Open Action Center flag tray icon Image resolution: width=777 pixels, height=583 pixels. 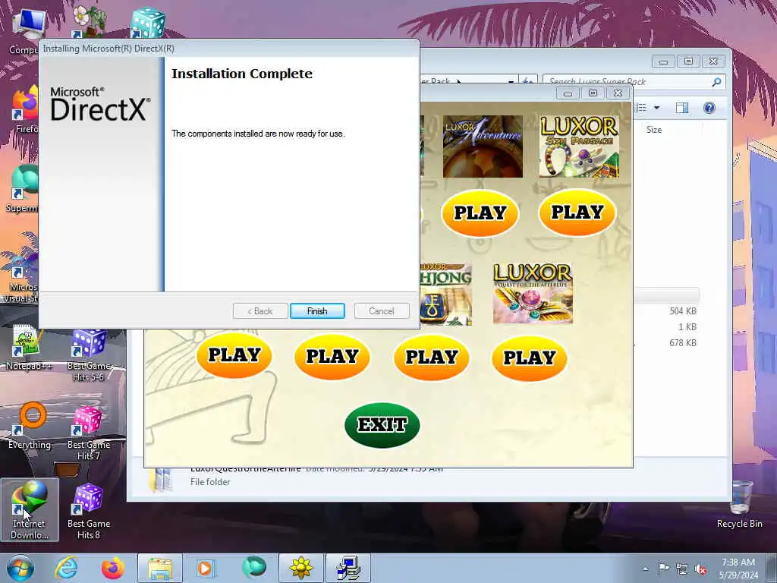[x=663, y=569]
